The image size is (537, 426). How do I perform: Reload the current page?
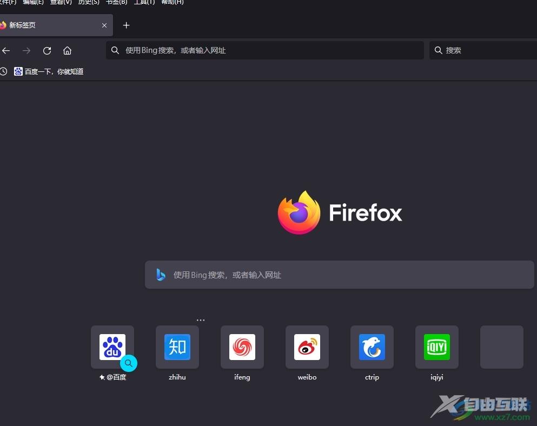(x=47, y=51)
